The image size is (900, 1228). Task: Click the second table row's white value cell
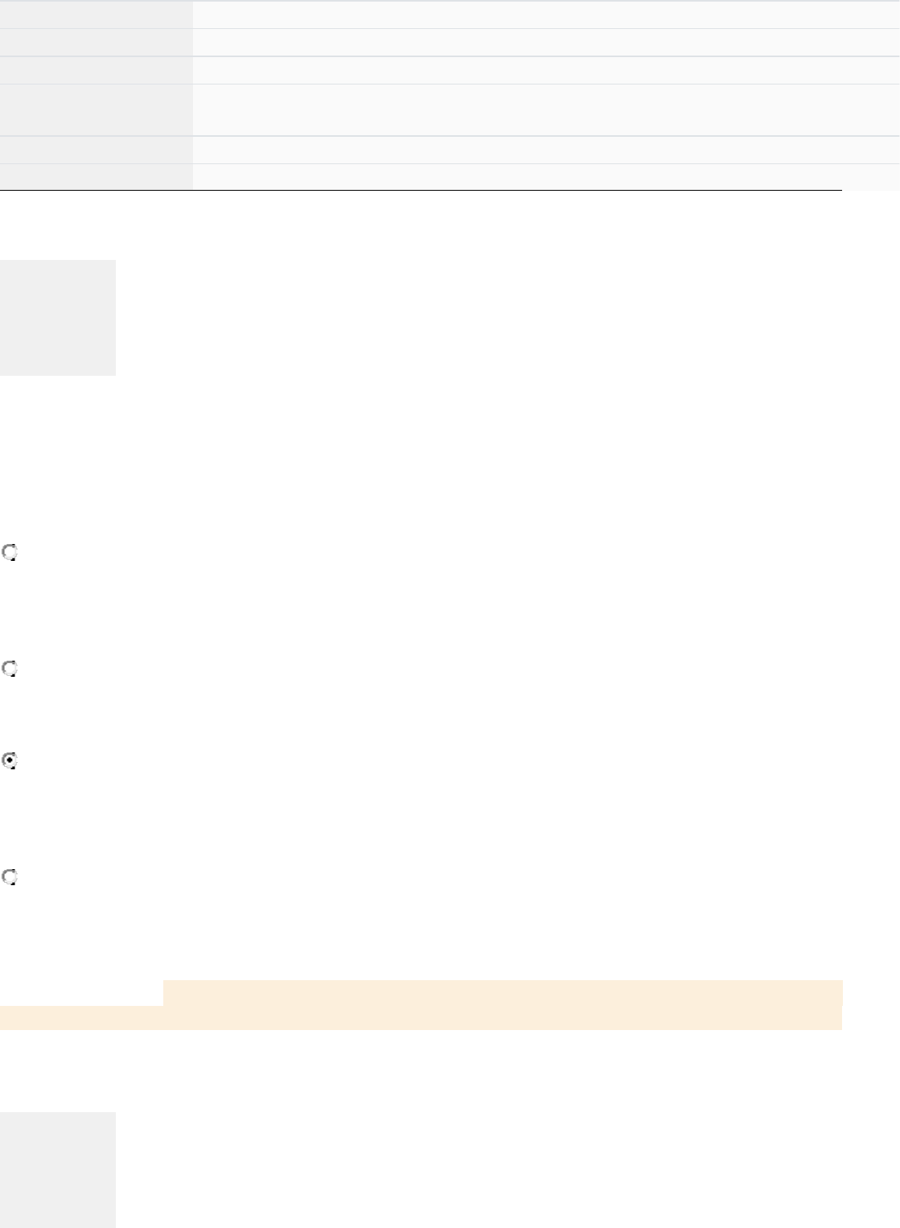pos(546,43)
